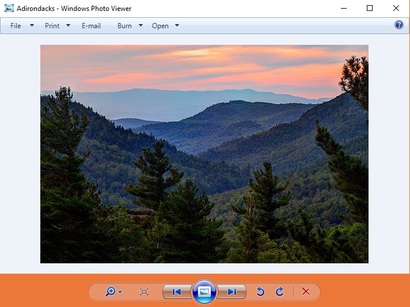Screen dimensions: 410x307
Task: Click the Photo Viewer title bar icon
Action: pos(9,9)
